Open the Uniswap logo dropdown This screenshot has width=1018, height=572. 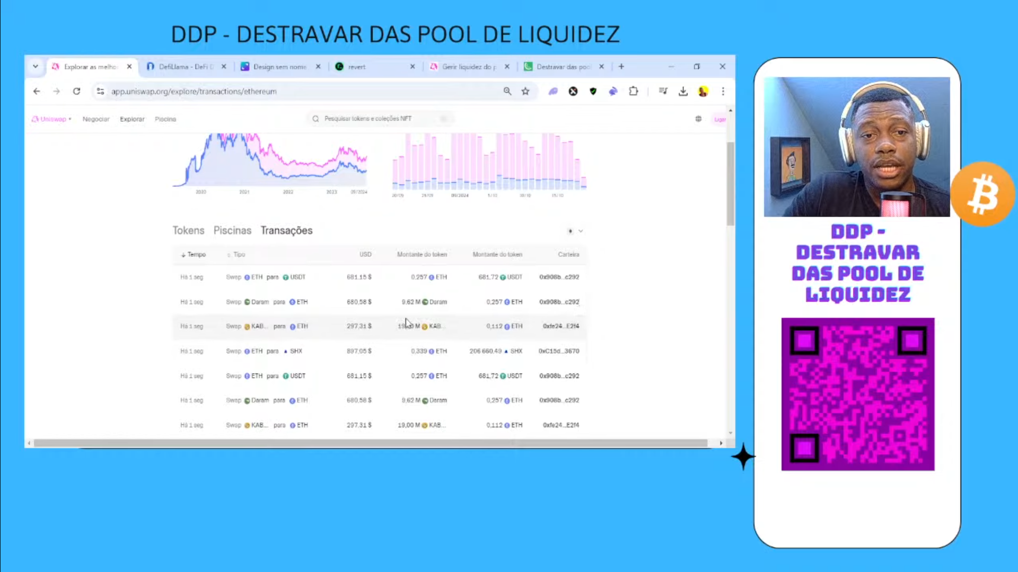click(x=51, y=119)
